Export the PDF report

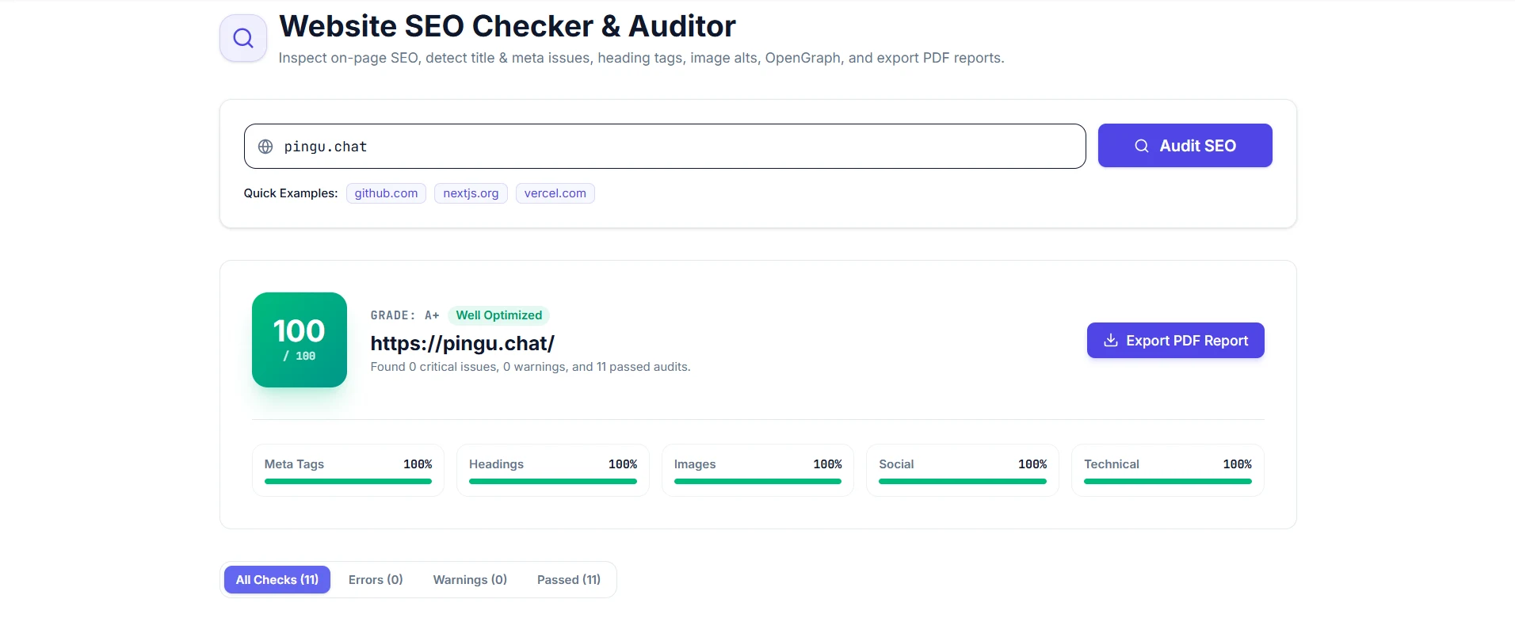coord(1175,340)
